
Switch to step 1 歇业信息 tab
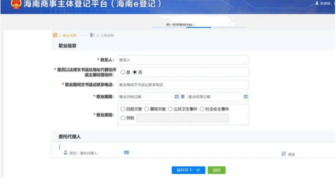tap(65, 36)
